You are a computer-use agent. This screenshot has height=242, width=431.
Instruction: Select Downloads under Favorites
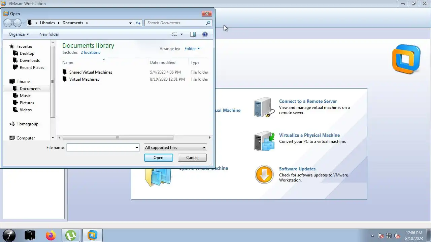(x=30, y=61)
